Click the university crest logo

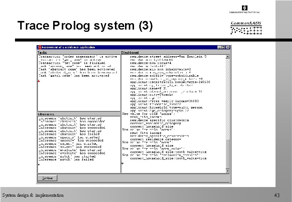(x=244, y=8)
